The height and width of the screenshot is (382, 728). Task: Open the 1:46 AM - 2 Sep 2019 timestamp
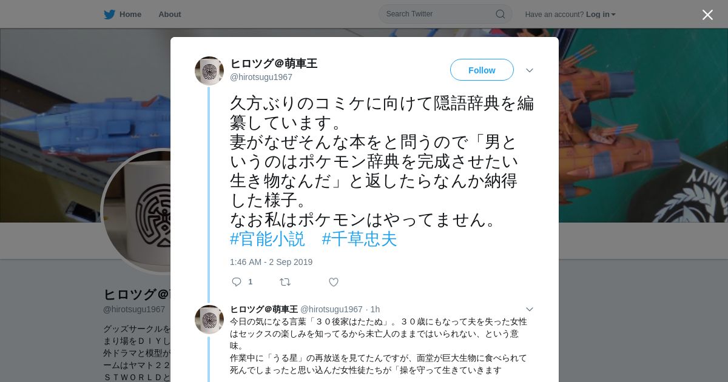click(x=271, y=262)
